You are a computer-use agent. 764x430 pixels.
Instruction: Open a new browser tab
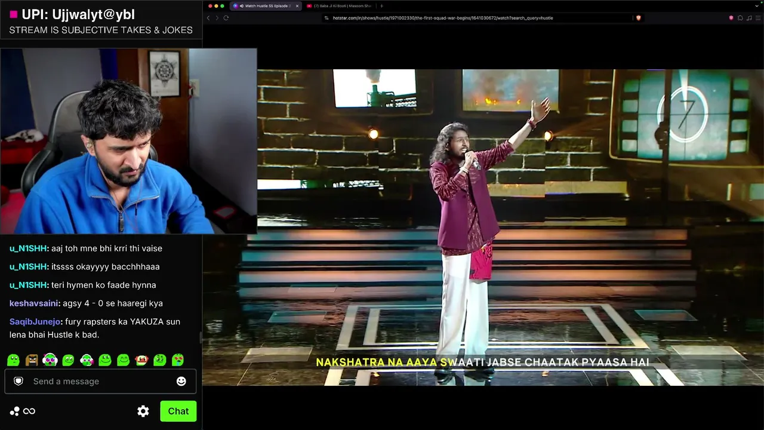tap(381, 6)
